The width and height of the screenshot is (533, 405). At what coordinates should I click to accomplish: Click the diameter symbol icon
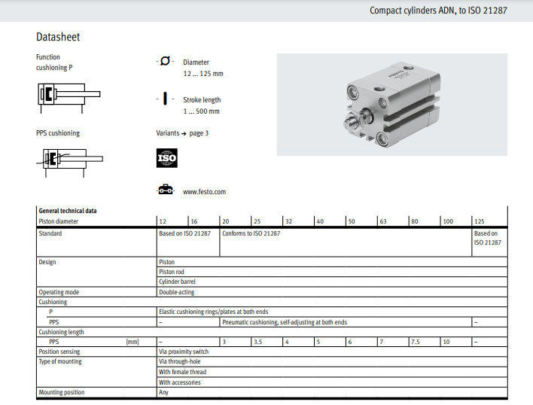coord(165,61)
